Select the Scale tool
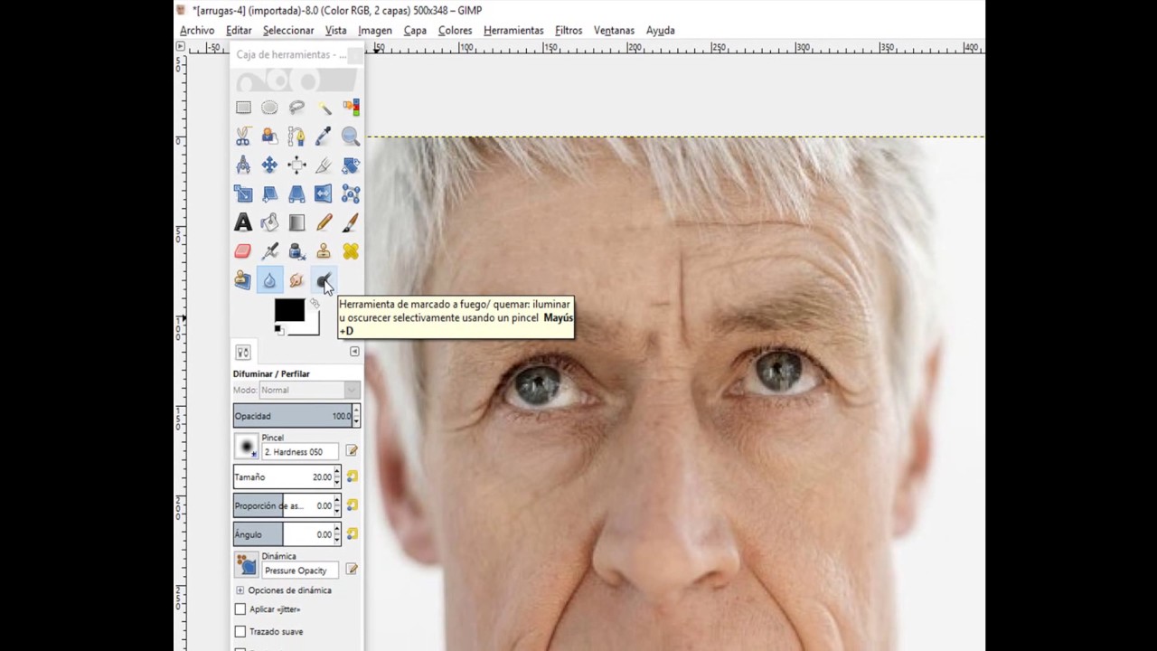 (243, 194)
